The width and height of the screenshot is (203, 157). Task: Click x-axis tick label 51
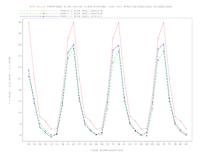pos(124,144)
